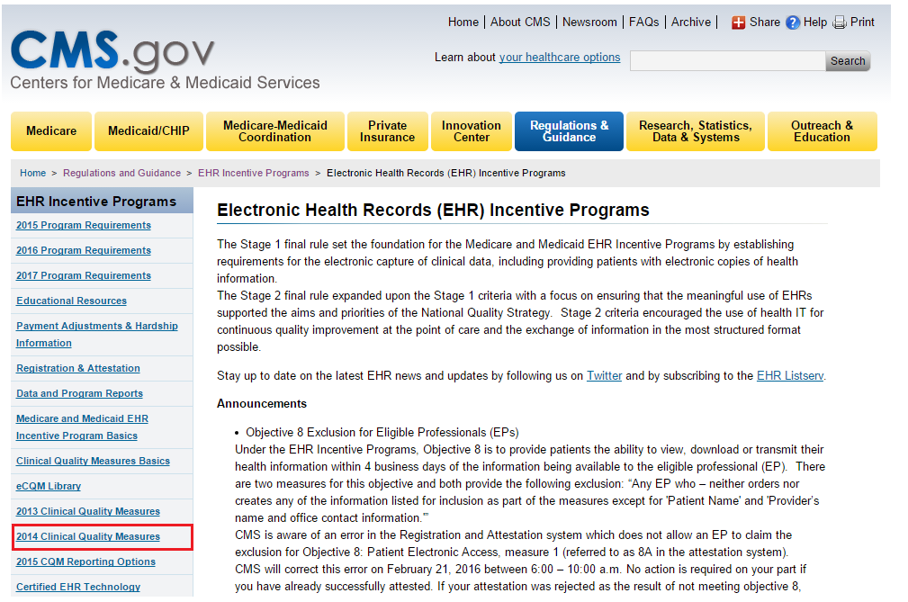The image size is (908, 602).
Task: Click the red Share plus icon
Action: coord(738,22)
